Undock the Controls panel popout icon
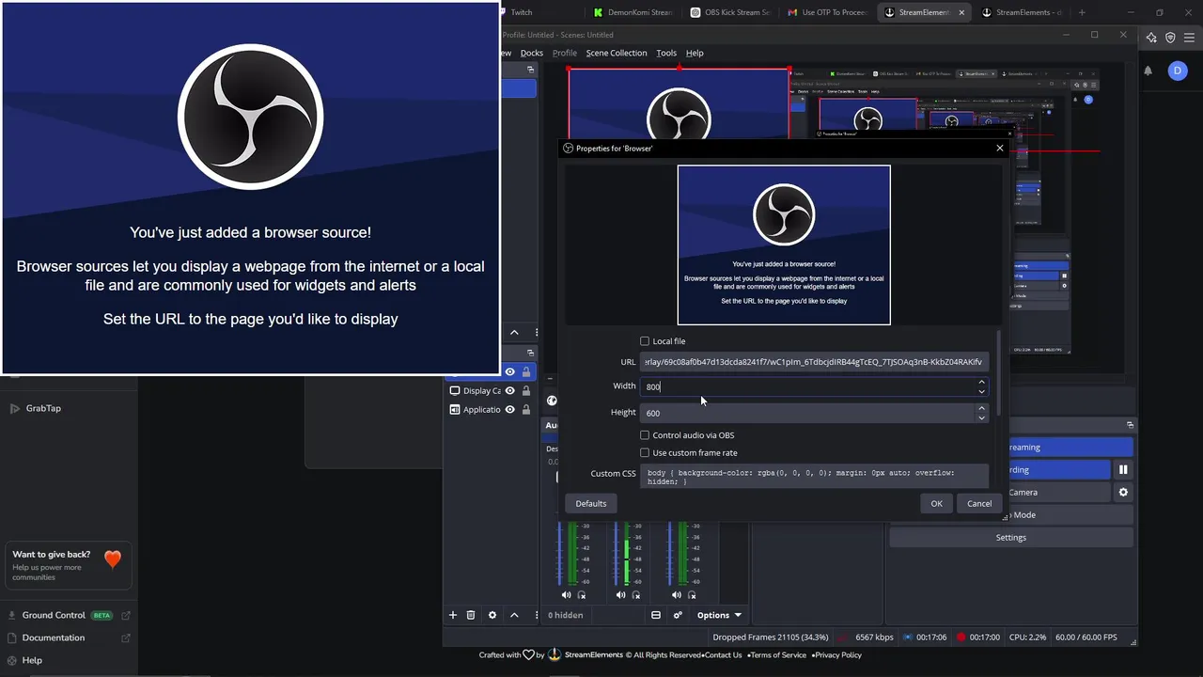The height and width of the screenshot is (677, 1203). point(1131,425)
